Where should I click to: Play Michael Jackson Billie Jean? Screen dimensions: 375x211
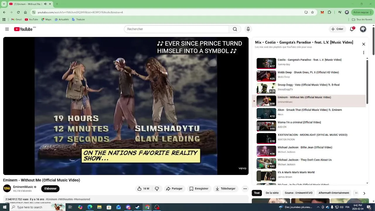(x=309, y=151)
